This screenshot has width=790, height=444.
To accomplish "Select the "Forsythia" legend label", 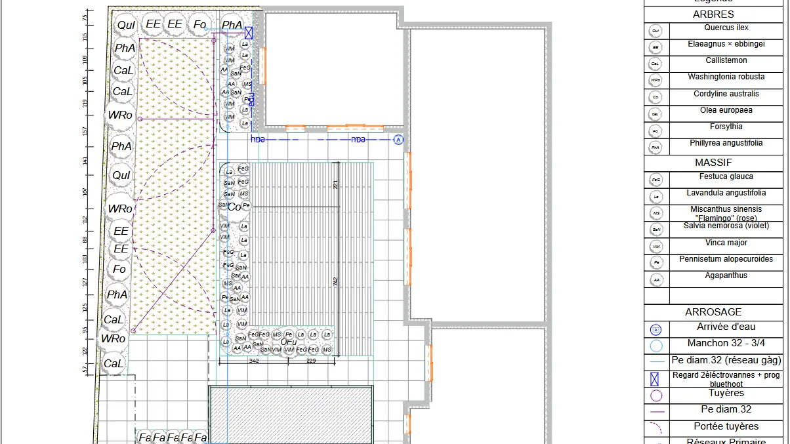I will (x=726, y=127).
